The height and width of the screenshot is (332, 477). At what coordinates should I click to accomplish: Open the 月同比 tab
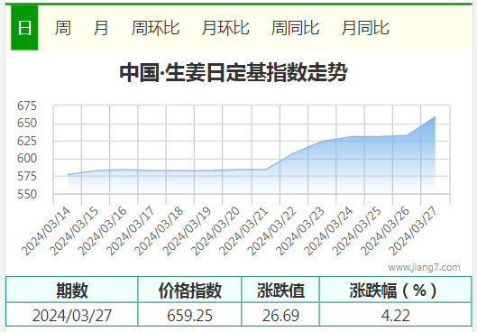(365, 28)
